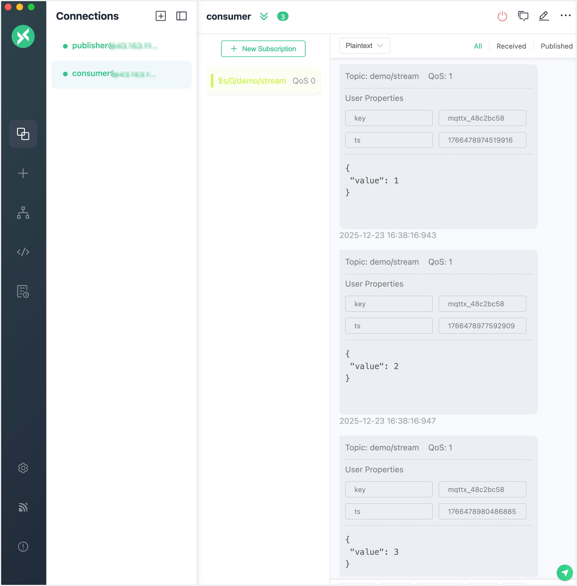Image resolution: width=577 pixels, height=586 pixels.
Task: Collapse the consumer header double-chevron
Action: 264,16
